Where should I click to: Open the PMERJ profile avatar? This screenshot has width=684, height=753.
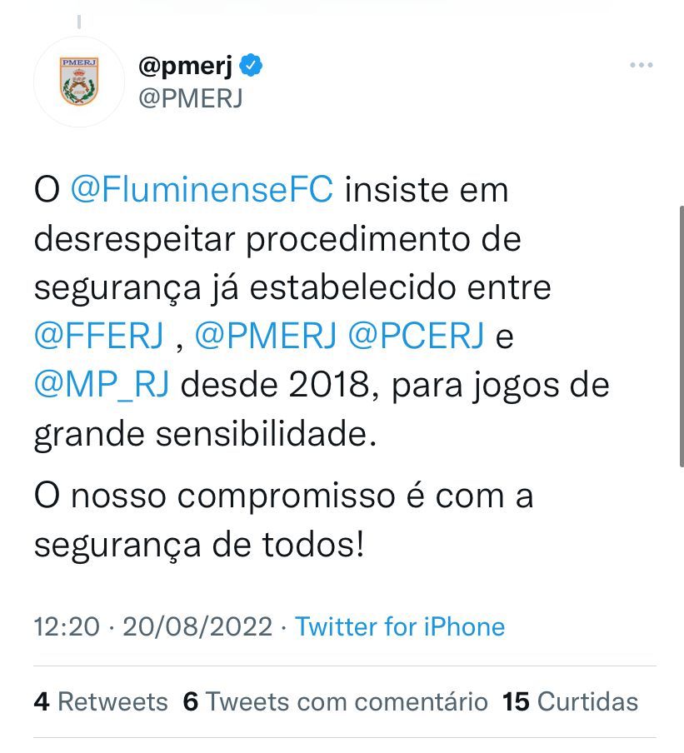pyautogui.click(x=79, y=82)
